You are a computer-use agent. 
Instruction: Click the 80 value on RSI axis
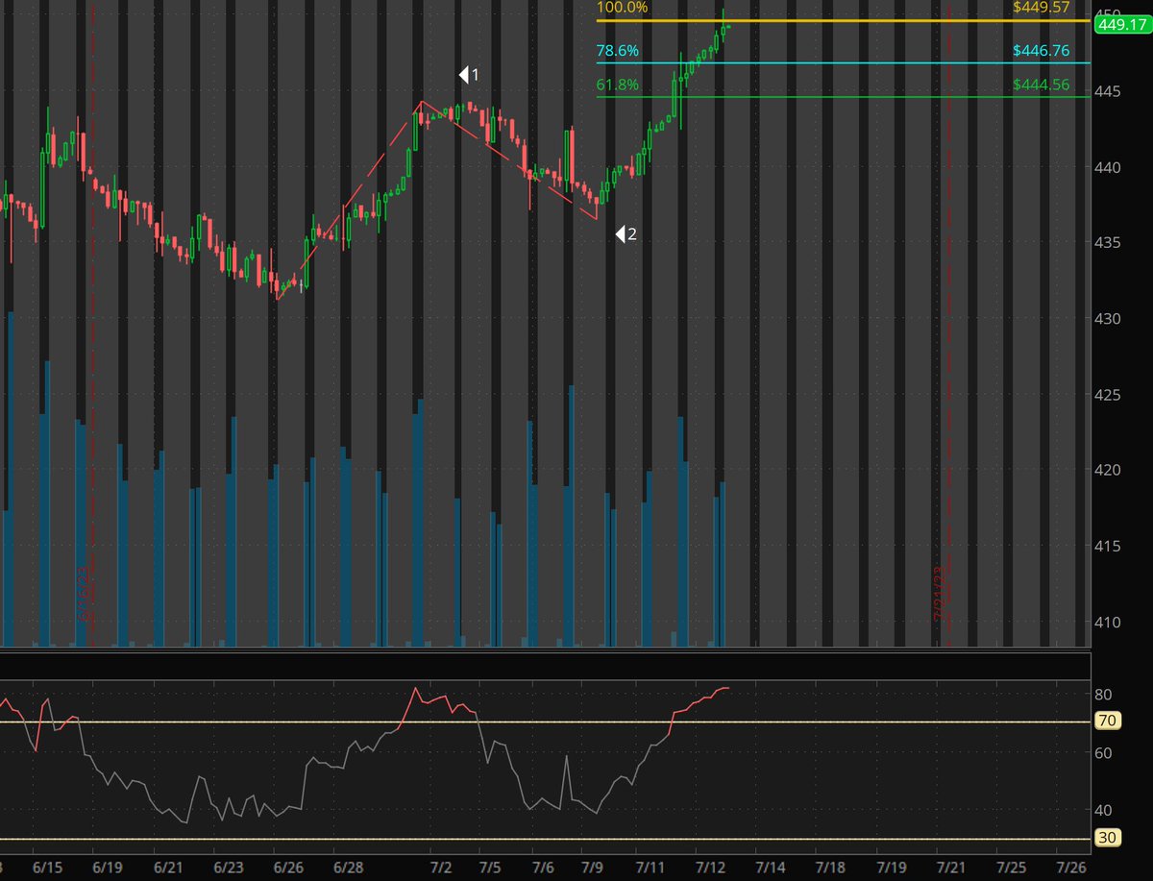pyautogui.click(x=1105, y=695)
